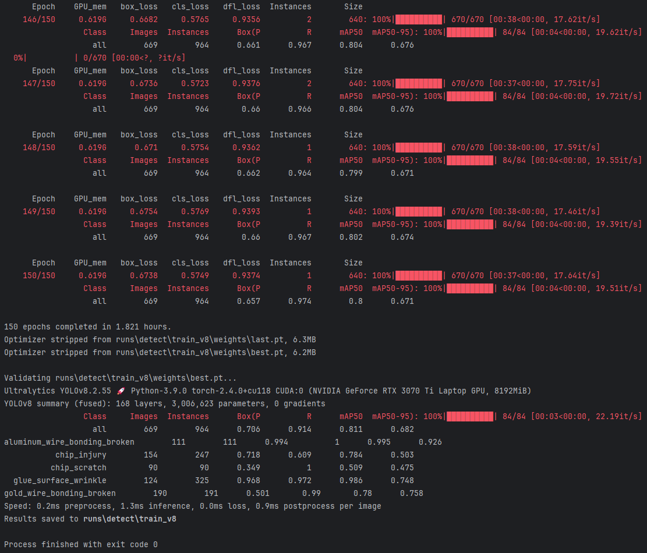Click the chip_scratch class label

pyautogui.click(x=79, y=468)
